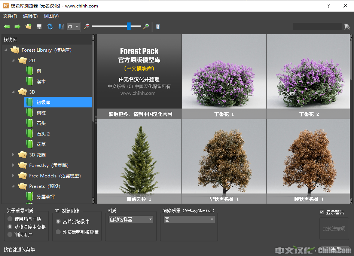Screen dimensions: 354x256
Task: Expand the 3D 花园 tree folder
Action: (13, 155)
